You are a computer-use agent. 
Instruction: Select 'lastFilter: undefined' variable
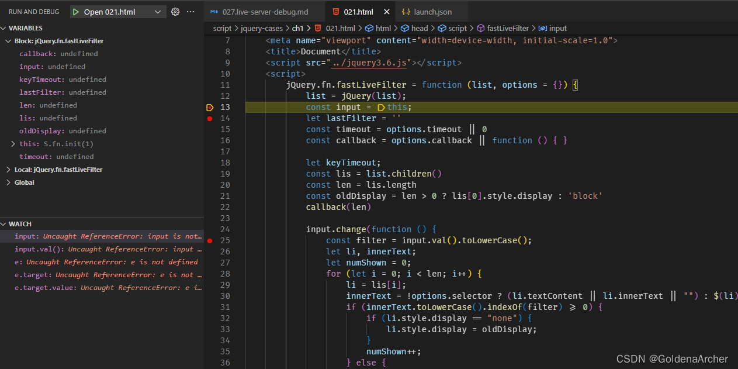tap(102, 92)
